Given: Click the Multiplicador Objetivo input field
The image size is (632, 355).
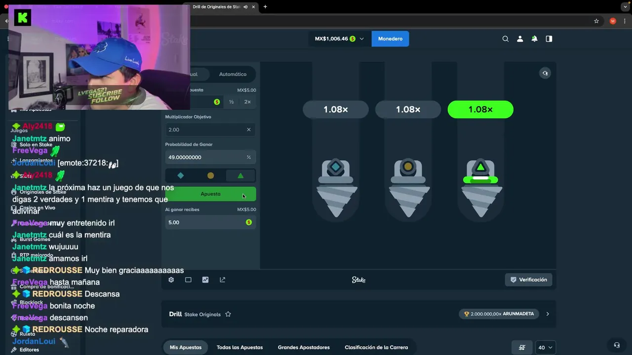Looking at the screenshot, I should click(210, 130).
